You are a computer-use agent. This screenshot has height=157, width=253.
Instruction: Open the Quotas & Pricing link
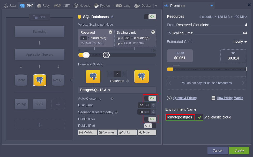[x=185, y=98]
